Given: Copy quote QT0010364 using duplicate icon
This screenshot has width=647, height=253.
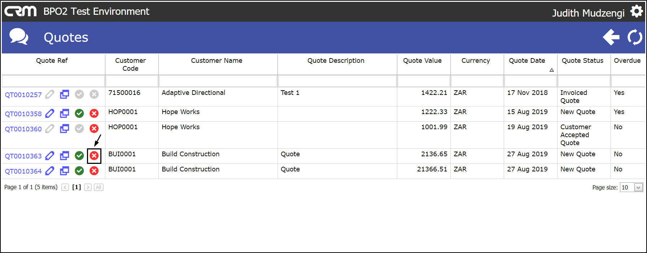Looking at the screenshot, I should click(x=65, y=171).
